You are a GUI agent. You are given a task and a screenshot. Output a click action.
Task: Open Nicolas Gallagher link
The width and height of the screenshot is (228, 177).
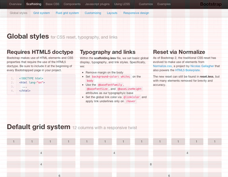[202, 66]
